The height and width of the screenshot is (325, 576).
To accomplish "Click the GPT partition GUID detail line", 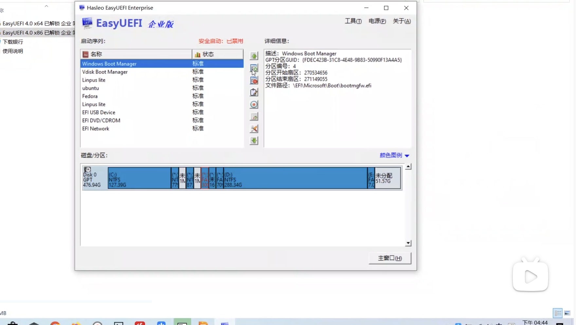I will point(333,60).
